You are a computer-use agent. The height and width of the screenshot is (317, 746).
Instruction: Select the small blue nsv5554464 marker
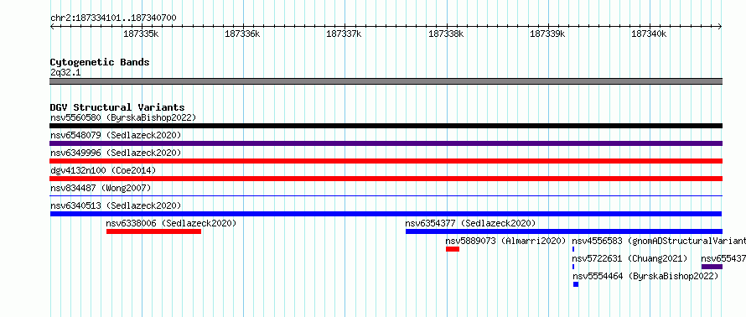[x=576, y=284]
